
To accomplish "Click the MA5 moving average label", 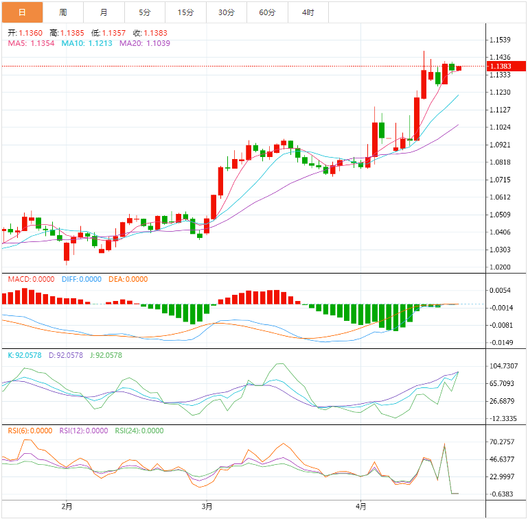I will [31, 43].
